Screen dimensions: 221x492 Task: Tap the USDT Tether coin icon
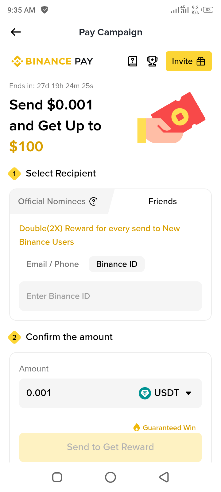[x=145, y=393]
